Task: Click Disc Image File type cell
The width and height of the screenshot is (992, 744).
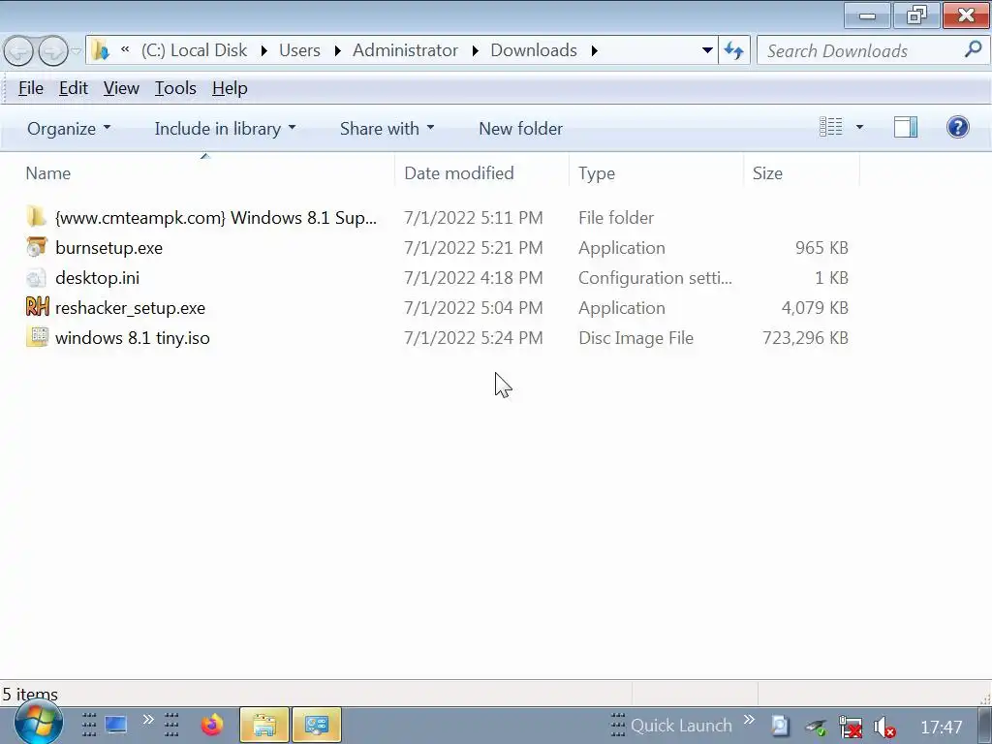Action: pyautogui.click(x=635, y=338)
